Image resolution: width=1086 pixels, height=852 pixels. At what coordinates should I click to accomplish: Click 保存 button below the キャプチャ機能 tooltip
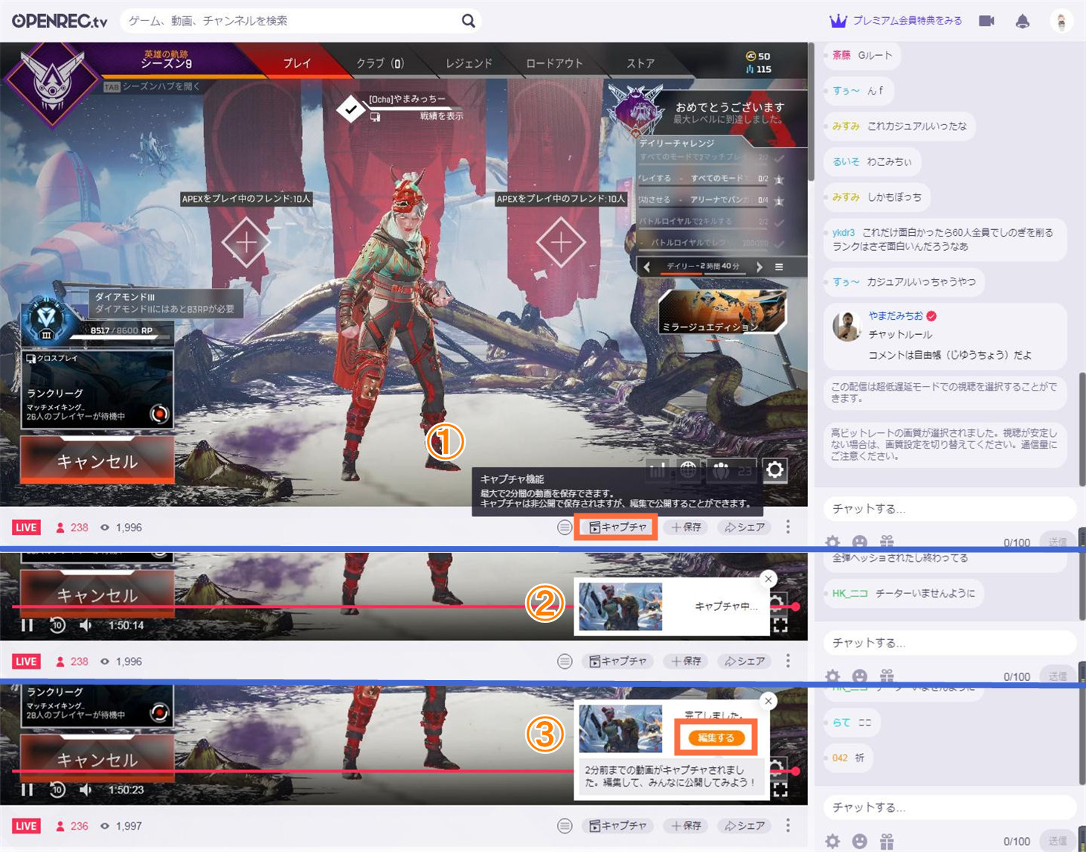pos(686,528)
